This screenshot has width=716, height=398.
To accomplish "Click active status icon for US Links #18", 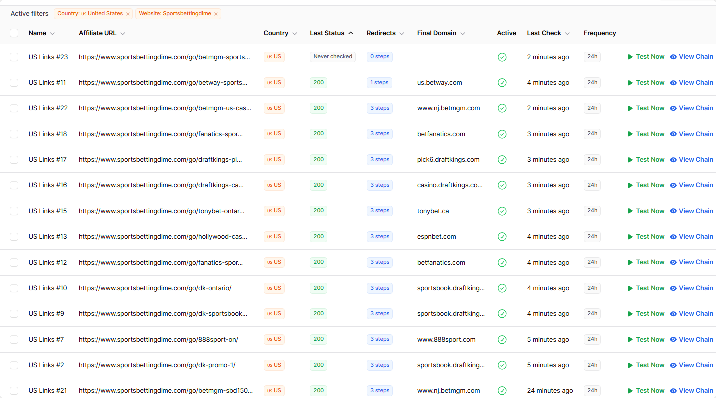I will tap(502, 134).
